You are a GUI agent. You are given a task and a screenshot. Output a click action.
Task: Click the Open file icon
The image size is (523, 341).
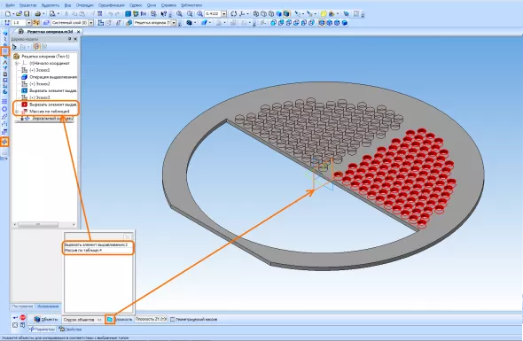pyautogui.click(x=19, y=13)
